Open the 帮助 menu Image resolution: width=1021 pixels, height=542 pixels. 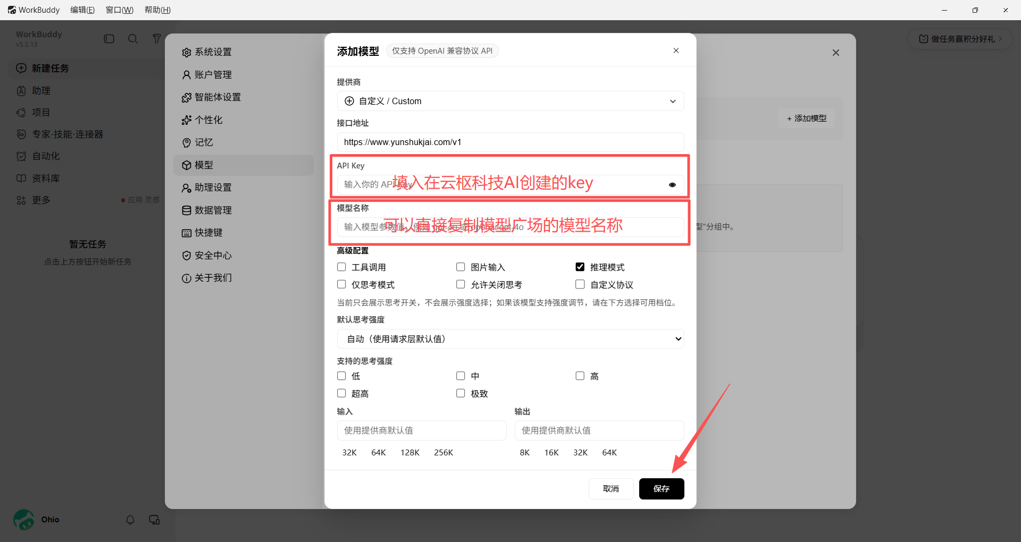click(157, 10)
